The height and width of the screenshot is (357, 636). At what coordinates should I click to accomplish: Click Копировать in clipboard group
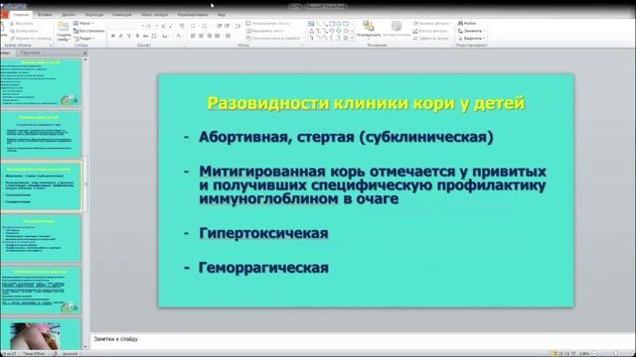pyautogui.click(x=25, y=31)
